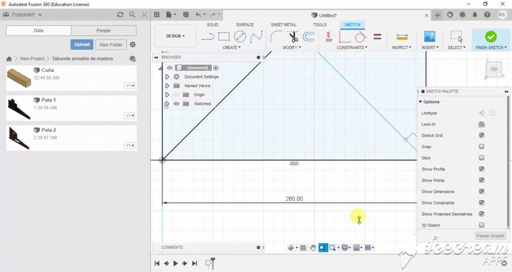The image size is (512, 272).
Task: Enable the Slice checkbox
Action: tap(481, 158)
